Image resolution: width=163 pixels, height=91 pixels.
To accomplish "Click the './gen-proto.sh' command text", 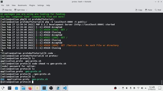I will 41,74.
